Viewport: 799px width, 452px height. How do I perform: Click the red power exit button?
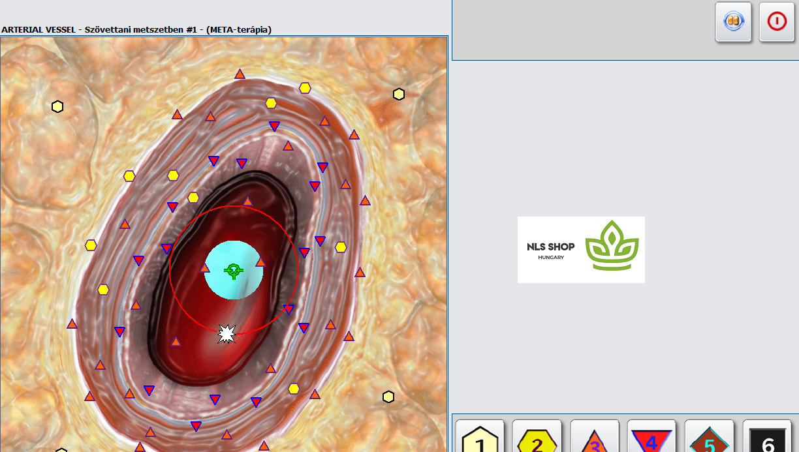(777, 22)
